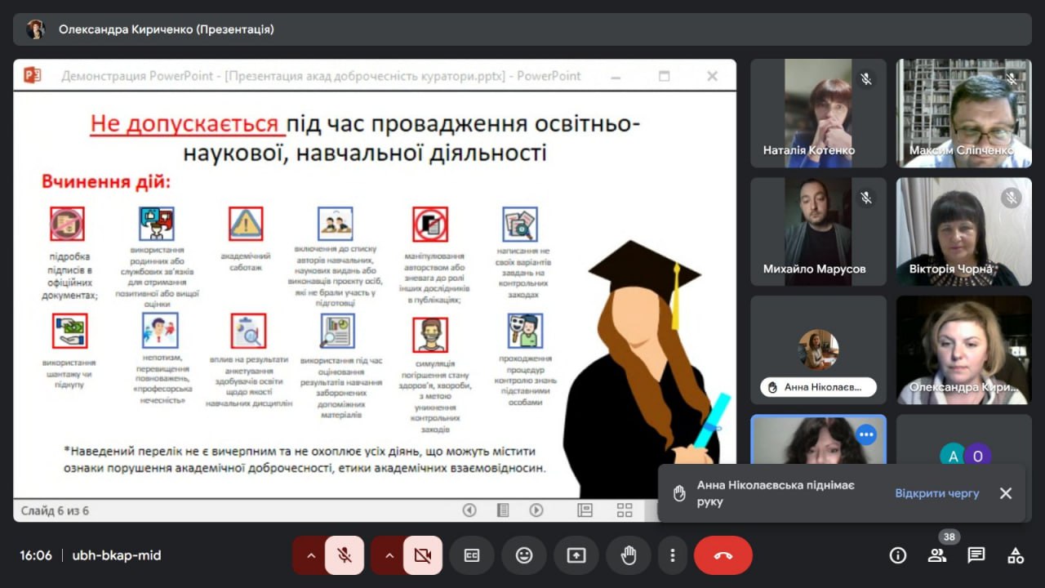Select Анна Ніколаєвська participant tile
This screenshot has height=588, width=1045.
[818, 350]
